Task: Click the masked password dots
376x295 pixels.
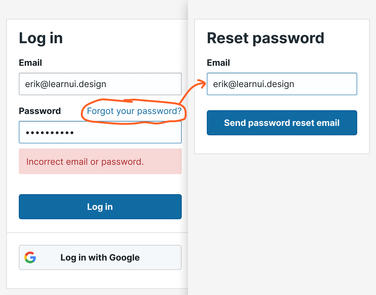Action: pos(50,133)
